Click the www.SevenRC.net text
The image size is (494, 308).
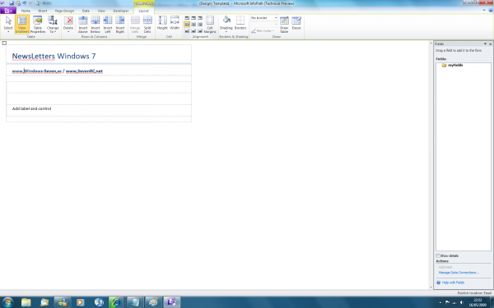pos(84,71)
